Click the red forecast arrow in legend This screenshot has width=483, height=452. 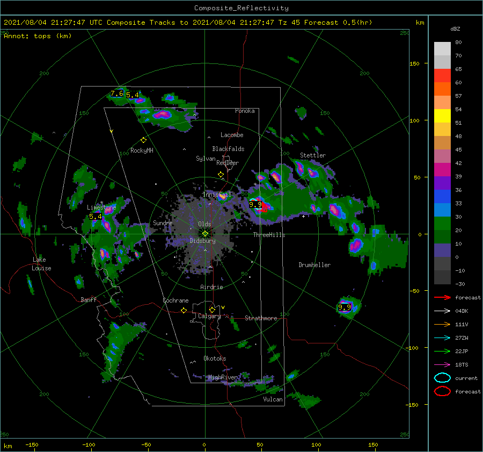[x=442, y=297]
